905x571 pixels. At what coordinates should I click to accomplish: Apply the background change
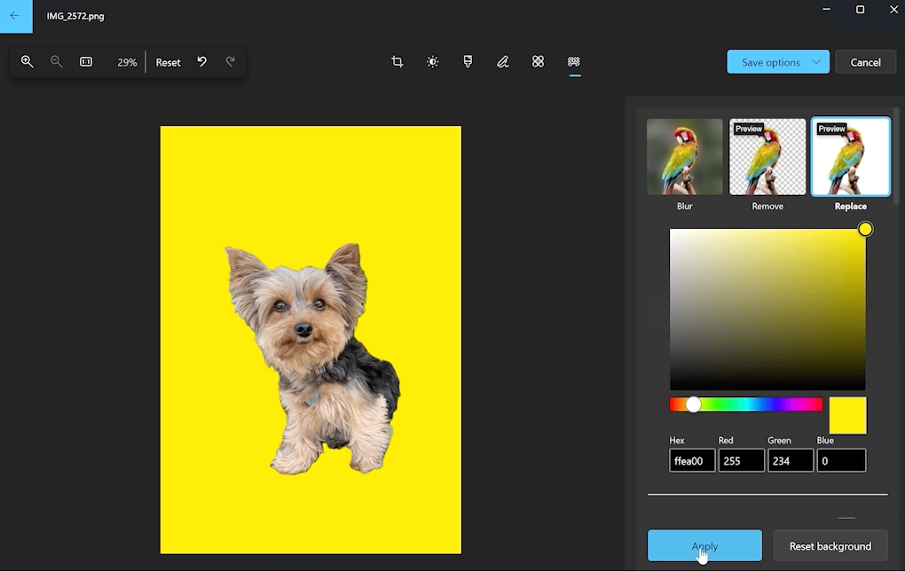pyautogui.click(x=704, y=546)
